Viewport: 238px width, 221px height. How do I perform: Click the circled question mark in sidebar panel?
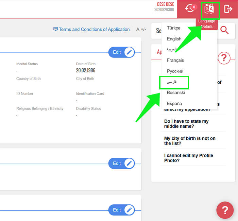(224, 58)
